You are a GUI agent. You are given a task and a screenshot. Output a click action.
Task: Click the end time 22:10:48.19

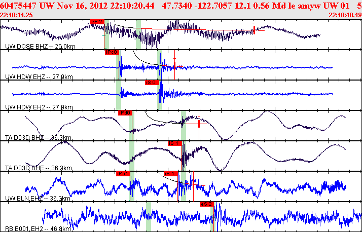click(345, 15)
